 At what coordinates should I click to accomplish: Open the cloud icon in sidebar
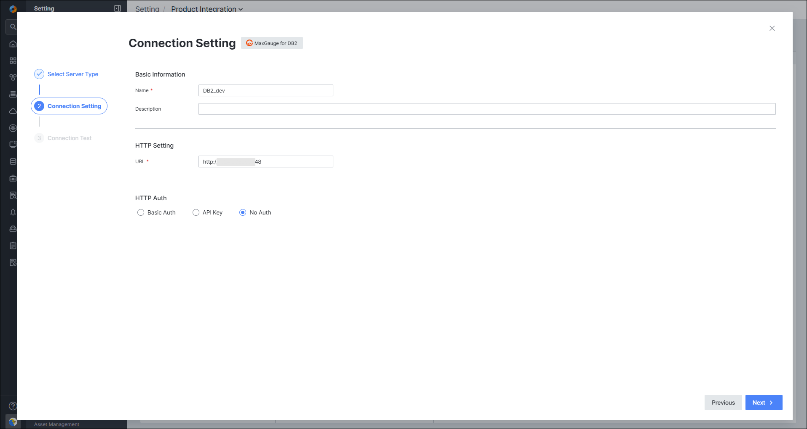pyautogui.click(x=13, y=111)
